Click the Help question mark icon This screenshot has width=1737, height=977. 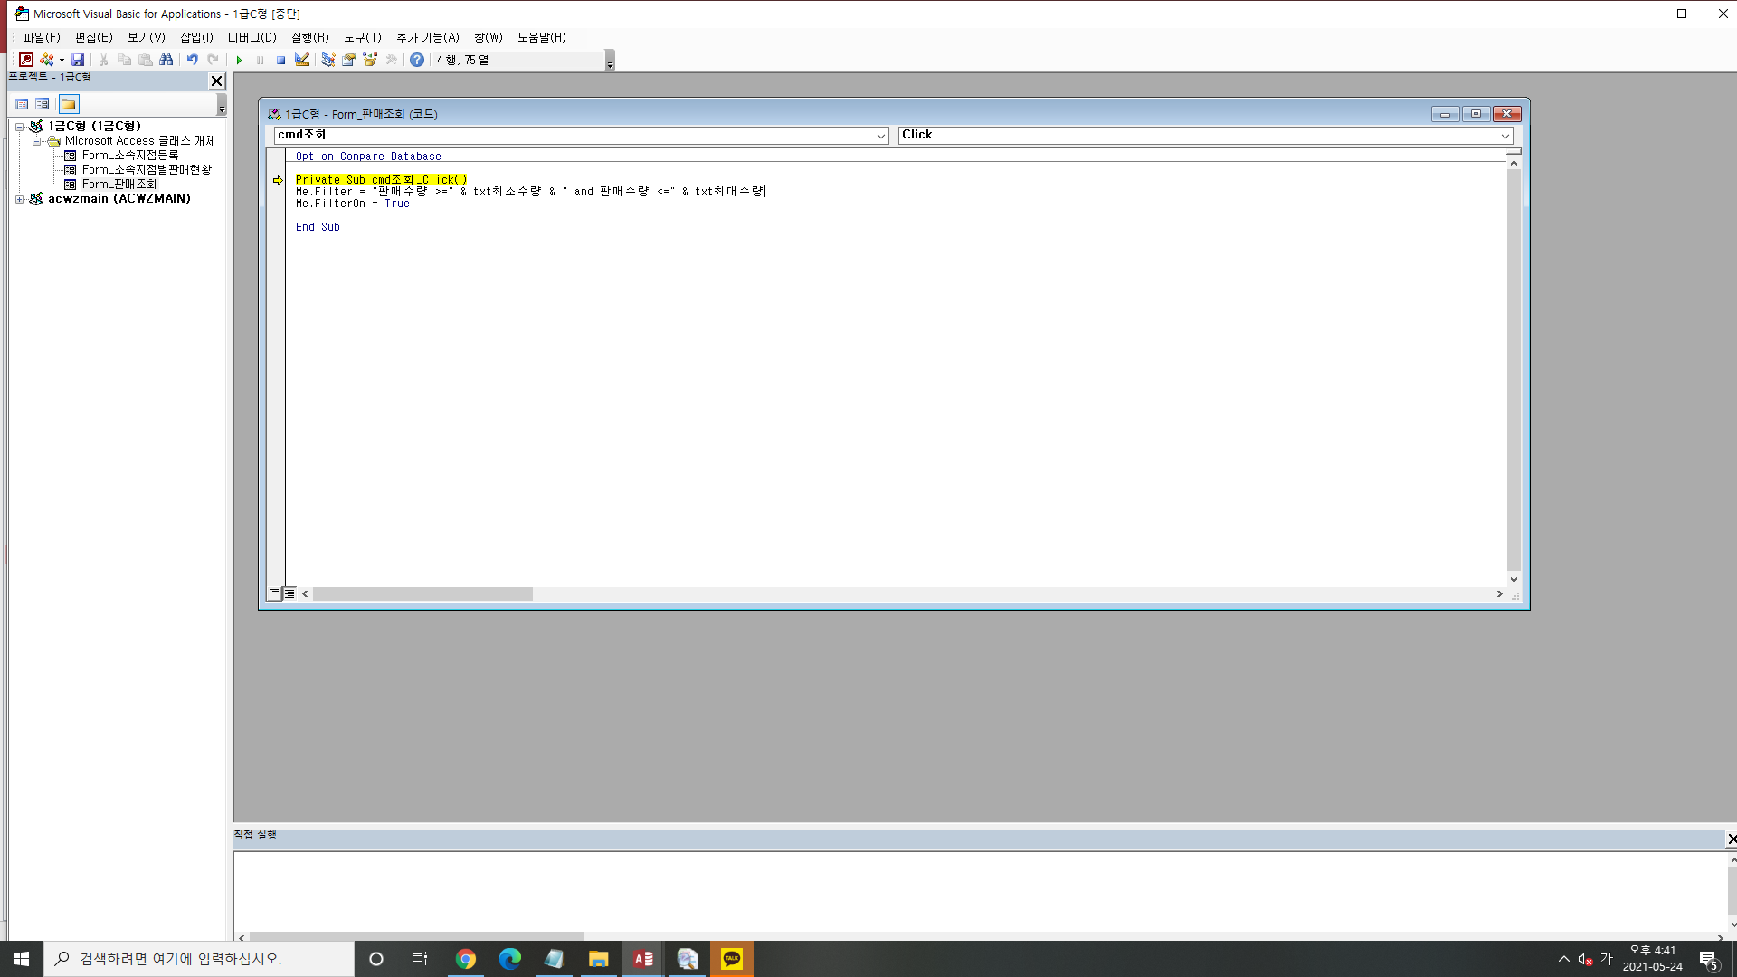click(416, 60)
